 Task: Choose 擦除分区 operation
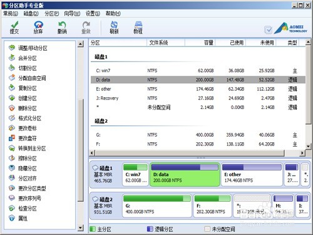23,159
